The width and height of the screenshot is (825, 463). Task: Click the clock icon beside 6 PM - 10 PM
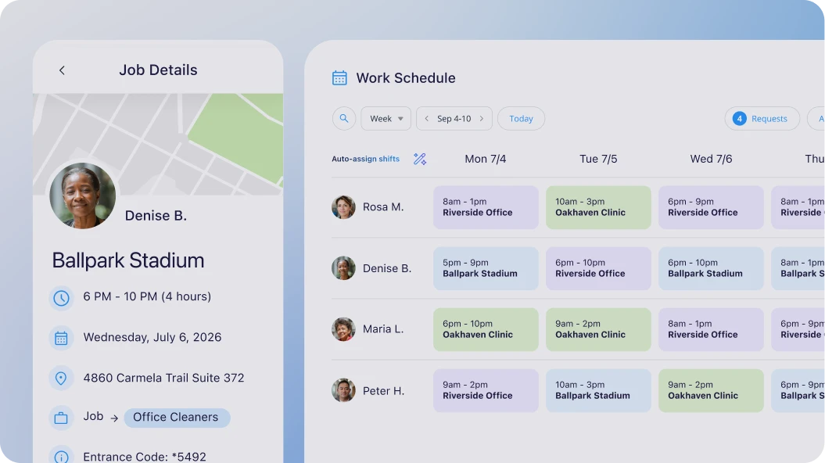(x=61, y=298)
